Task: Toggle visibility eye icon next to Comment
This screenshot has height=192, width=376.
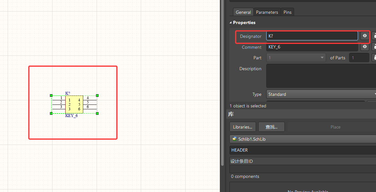Action: point(364,47)
